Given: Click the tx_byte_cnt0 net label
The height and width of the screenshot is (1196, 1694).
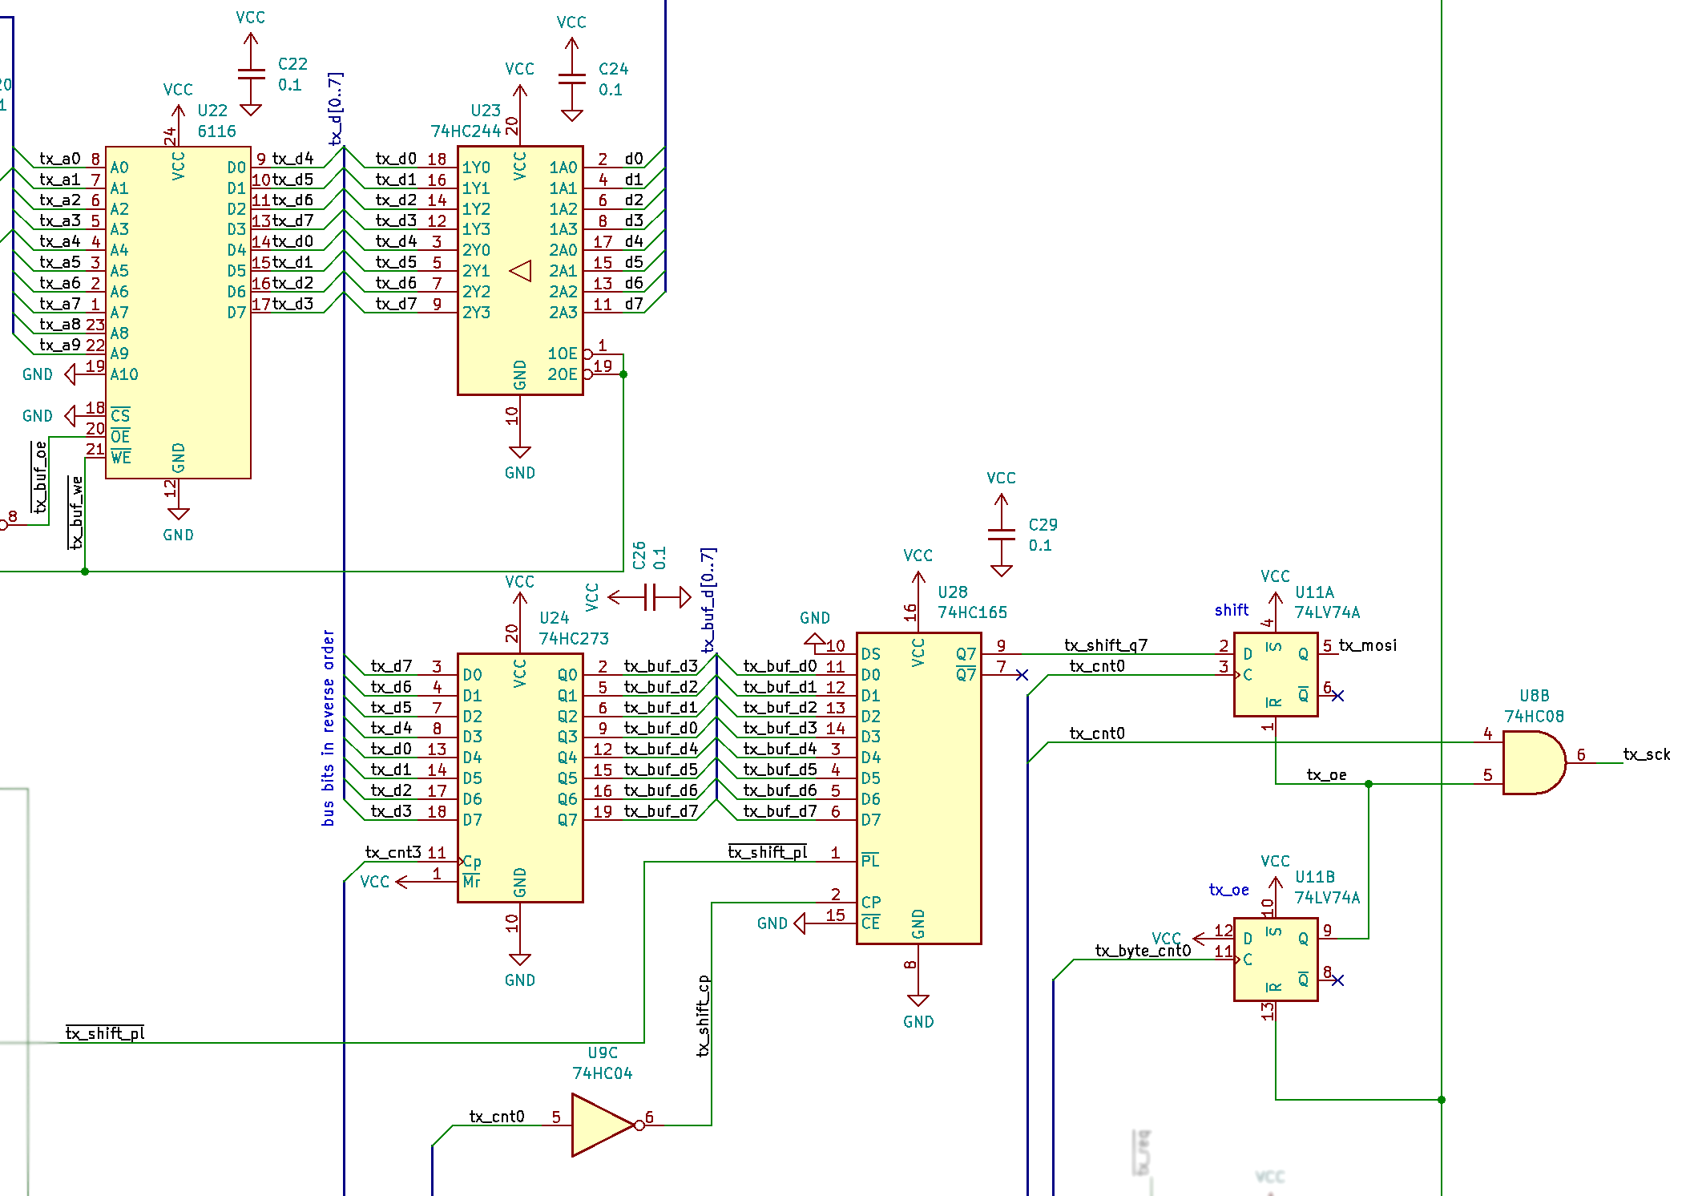Looking at the screenshot, I should pyautogui.click(x=1143, y=951).
